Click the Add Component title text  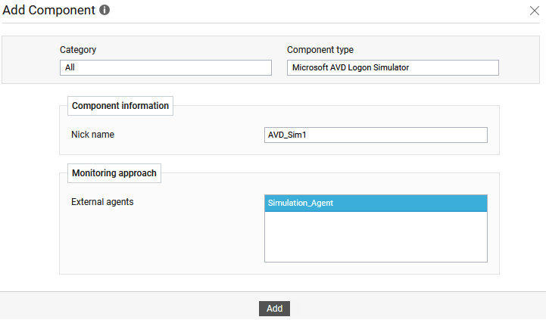point(48,10)
